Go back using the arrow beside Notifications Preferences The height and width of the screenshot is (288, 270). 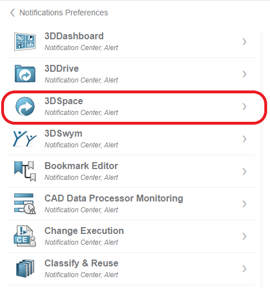pos(13,13)
